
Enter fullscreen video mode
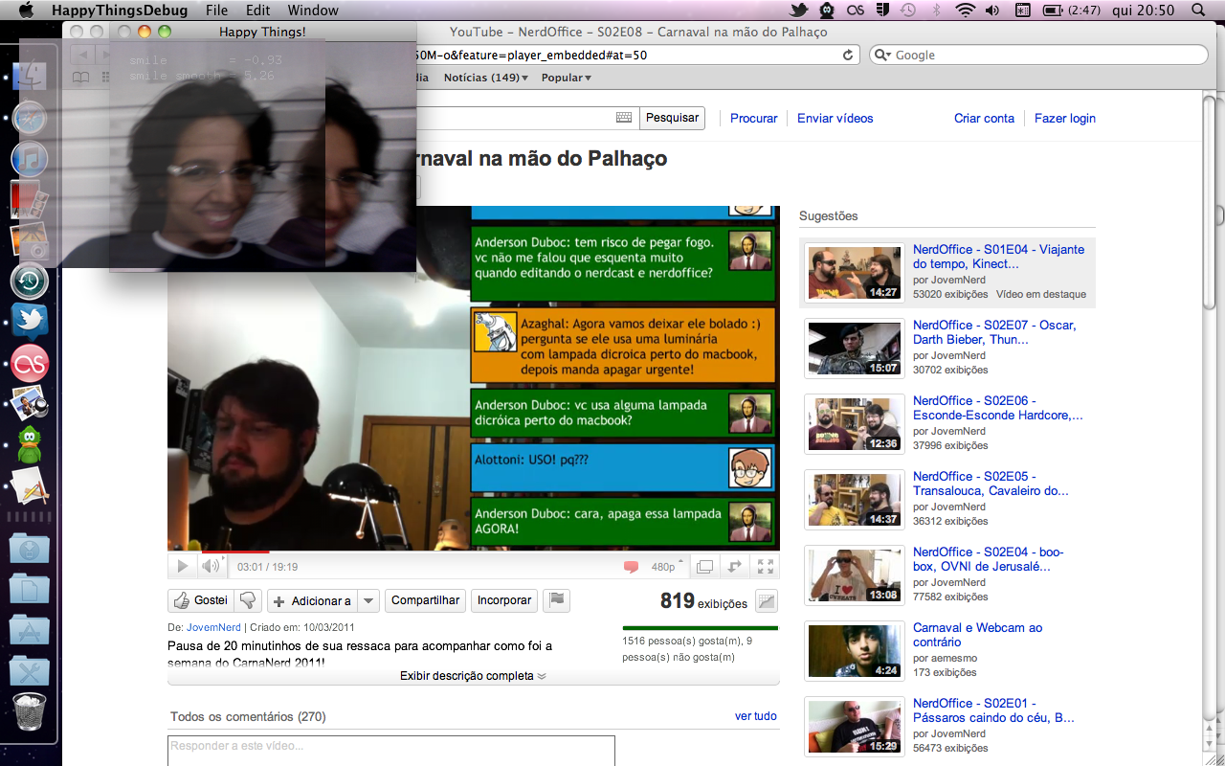pos(766,567)
